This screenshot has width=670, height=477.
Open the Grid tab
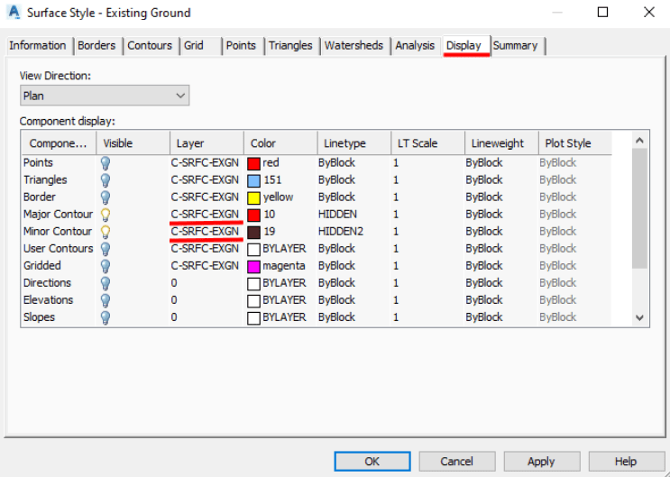[x=199, y=46]
